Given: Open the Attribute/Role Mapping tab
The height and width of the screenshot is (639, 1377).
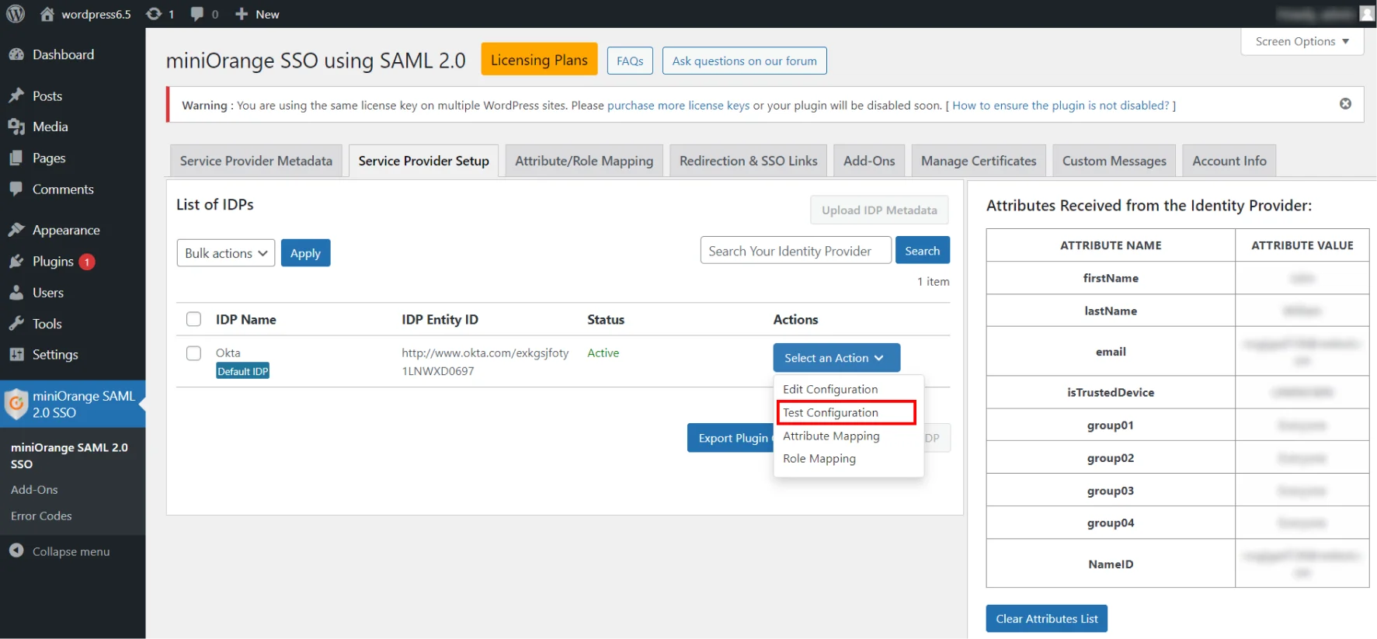Looking at the screenshot, I should [584, 161].
